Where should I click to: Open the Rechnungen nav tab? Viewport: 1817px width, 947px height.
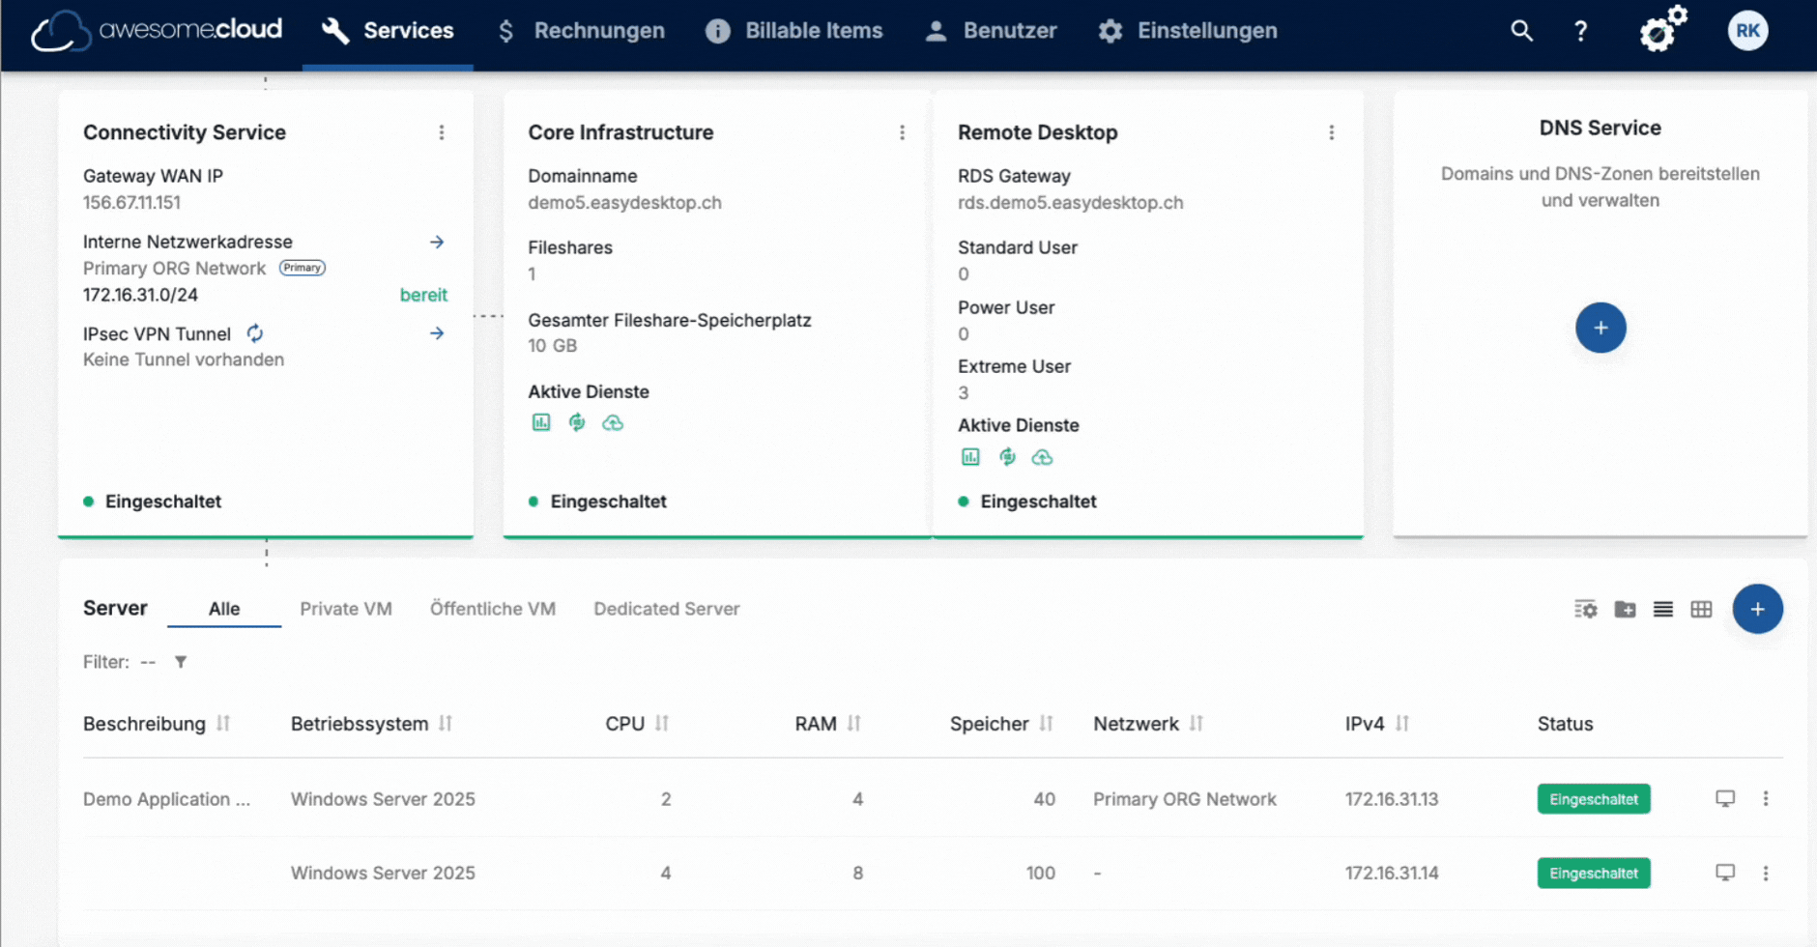[x=582, y=31]
